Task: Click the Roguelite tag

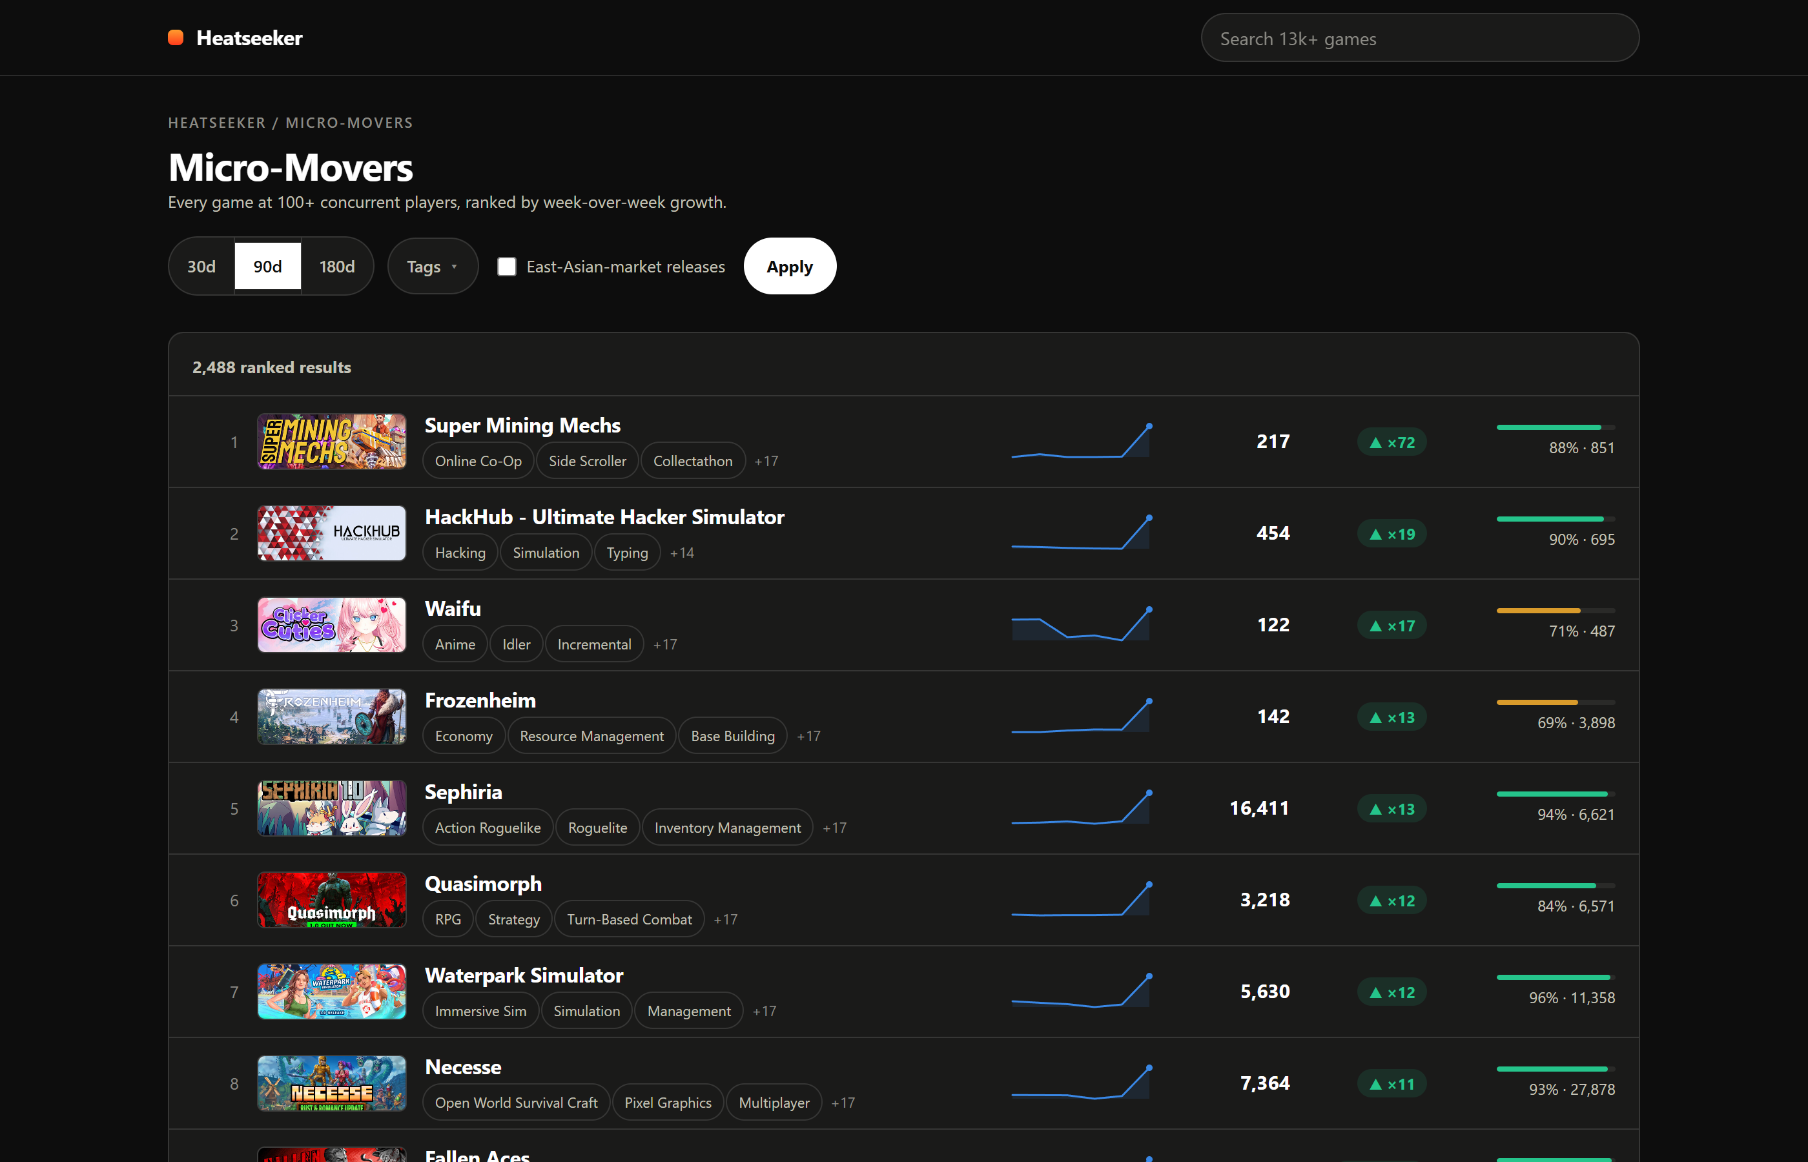Action: coord(597,828)
